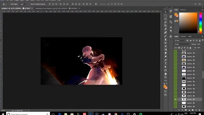The image size is (204, 115).
Task: Switch to the Adventure_Pack_Volume document tab
Action: (x=57, y=8)
